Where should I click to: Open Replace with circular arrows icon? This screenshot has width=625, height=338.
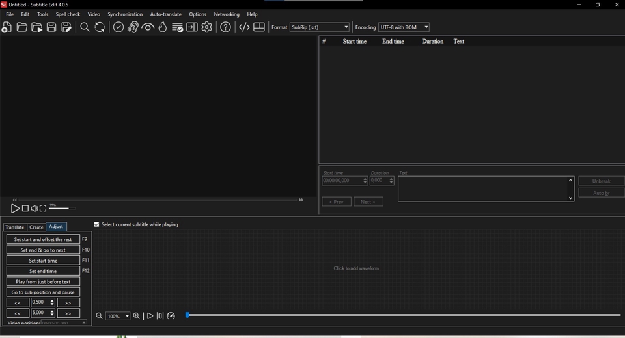click(100, 27)
